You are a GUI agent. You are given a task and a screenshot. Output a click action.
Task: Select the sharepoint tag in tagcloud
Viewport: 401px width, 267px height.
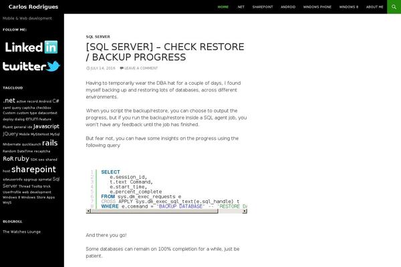tap(33, 169)
